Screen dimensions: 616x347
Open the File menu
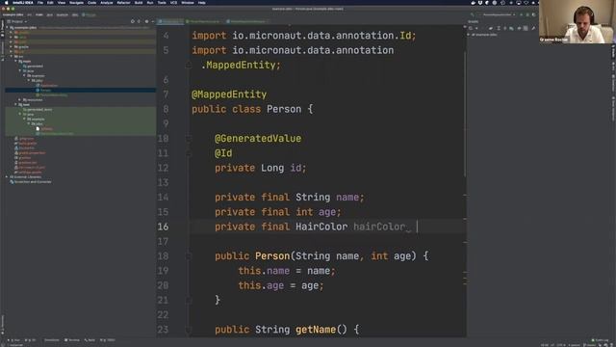40,2
